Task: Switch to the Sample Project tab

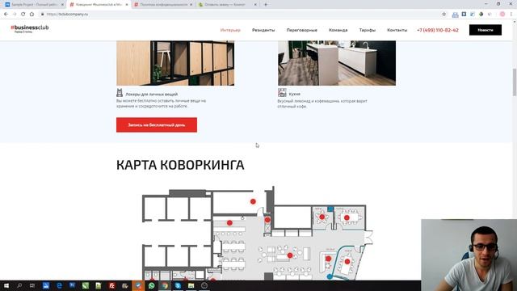Action: (33, 5)
